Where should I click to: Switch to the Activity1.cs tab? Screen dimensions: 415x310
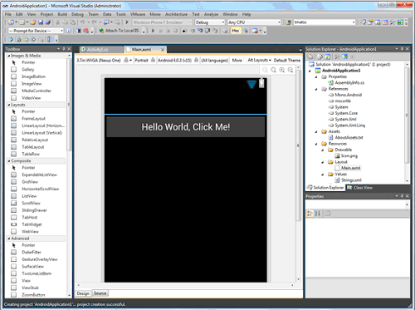click(97, 50)
